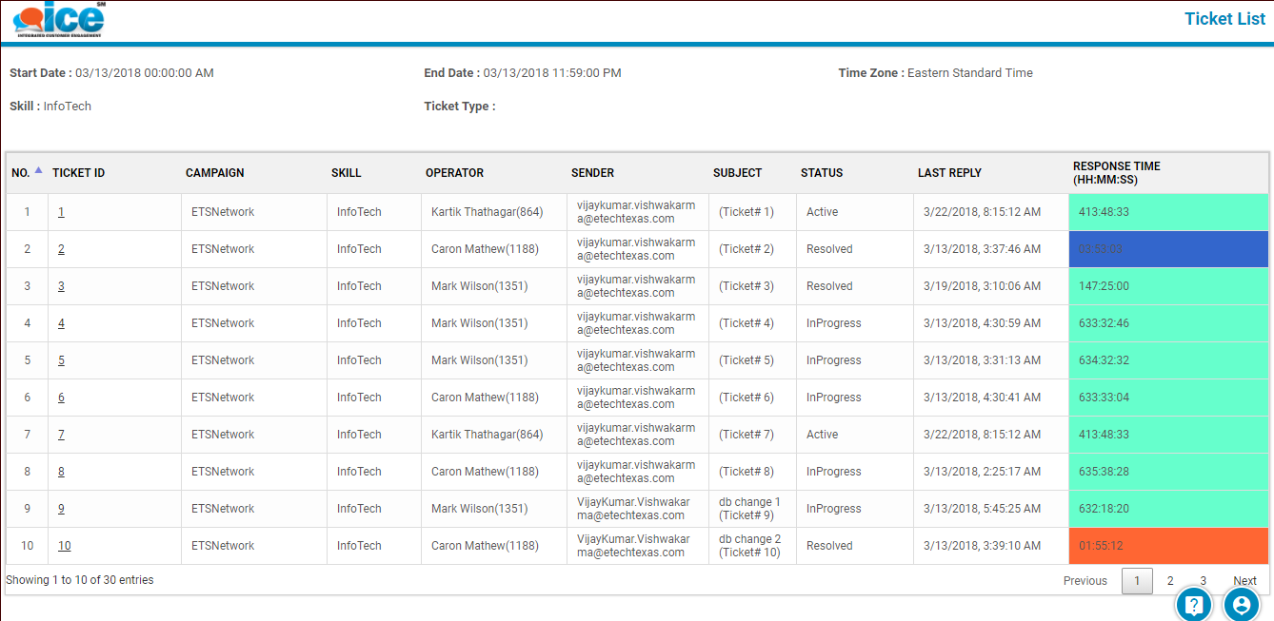Sort table by Ticket ID header

[79, 173]
